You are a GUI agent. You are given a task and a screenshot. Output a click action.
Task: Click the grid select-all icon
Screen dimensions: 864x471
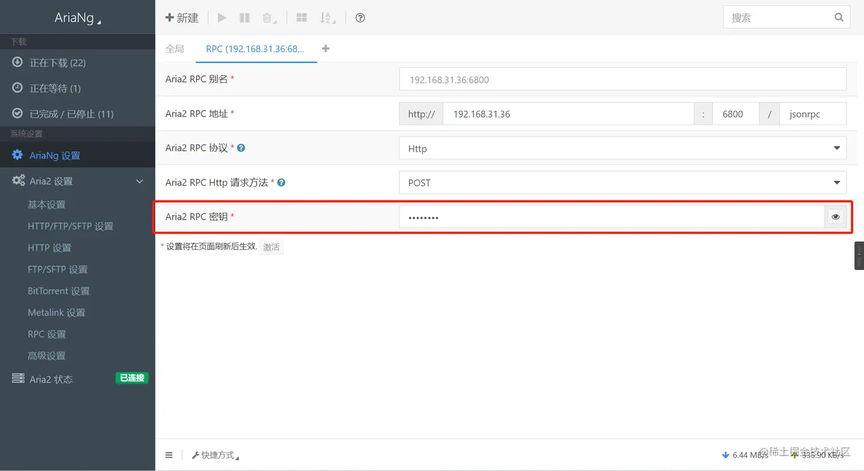[x=302, y=18]
